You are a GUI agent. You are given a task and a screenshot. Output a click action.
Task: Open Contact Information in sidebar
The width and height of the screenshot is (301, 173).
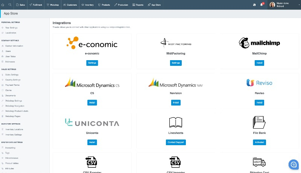click(x=14, y=46)
